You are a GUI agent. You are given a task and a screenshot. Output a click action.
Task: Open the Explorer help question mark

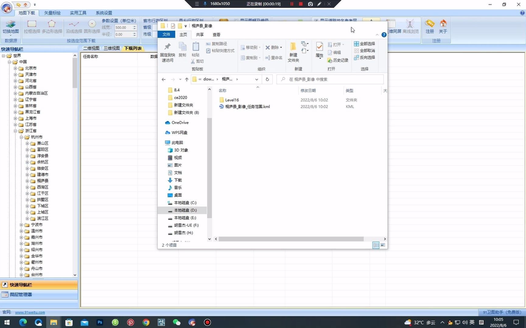(x=384, y=35)
